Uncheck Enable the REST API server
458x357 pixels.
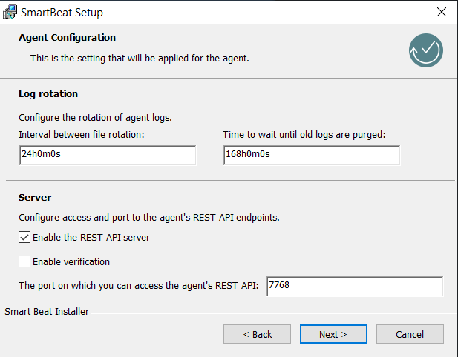point(25,238)
